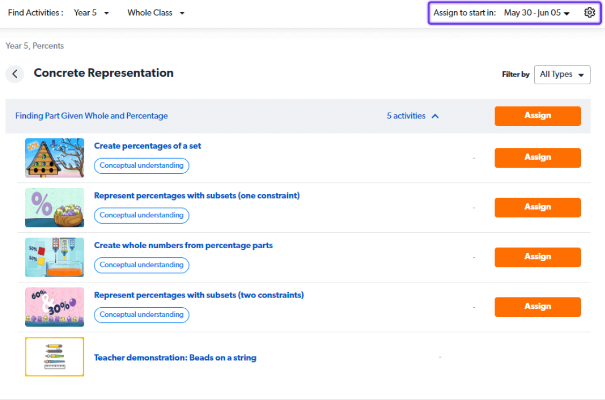
Task: Click the back arrow beside Concrete Representation
Action: click(15, 74)
